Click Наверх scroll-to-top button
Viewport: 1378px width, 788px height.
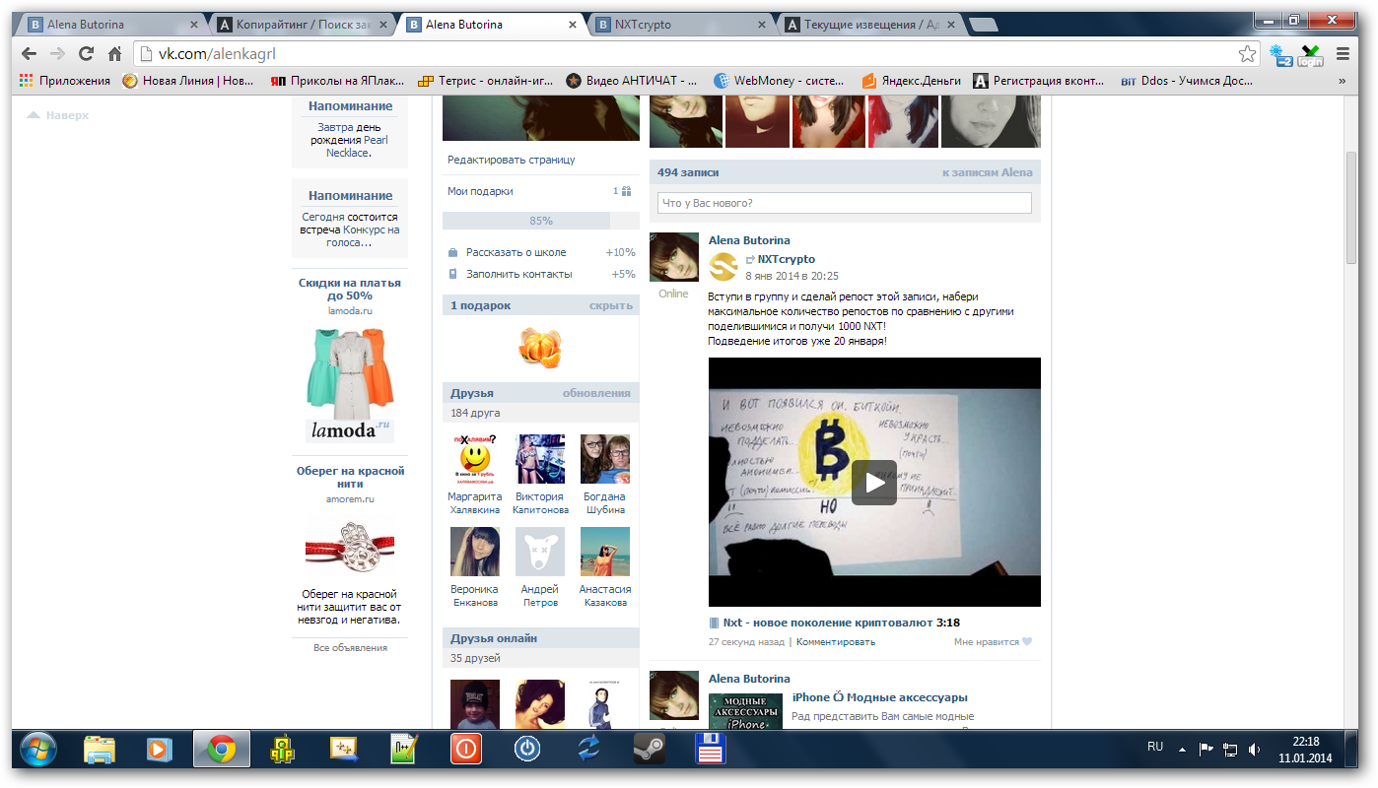point(57,115)
